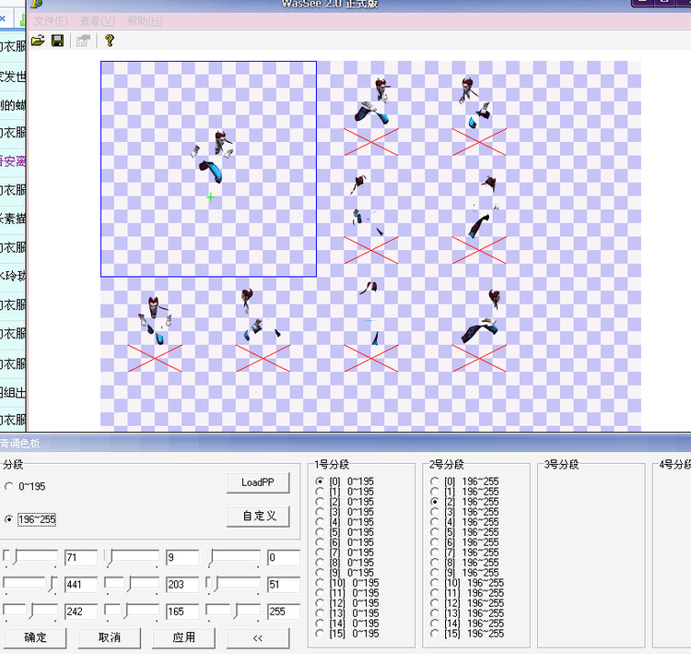This screenshot has height=654, width=691.
Task: Click the selected sprite frame with blue border
Action: point(208,169)
